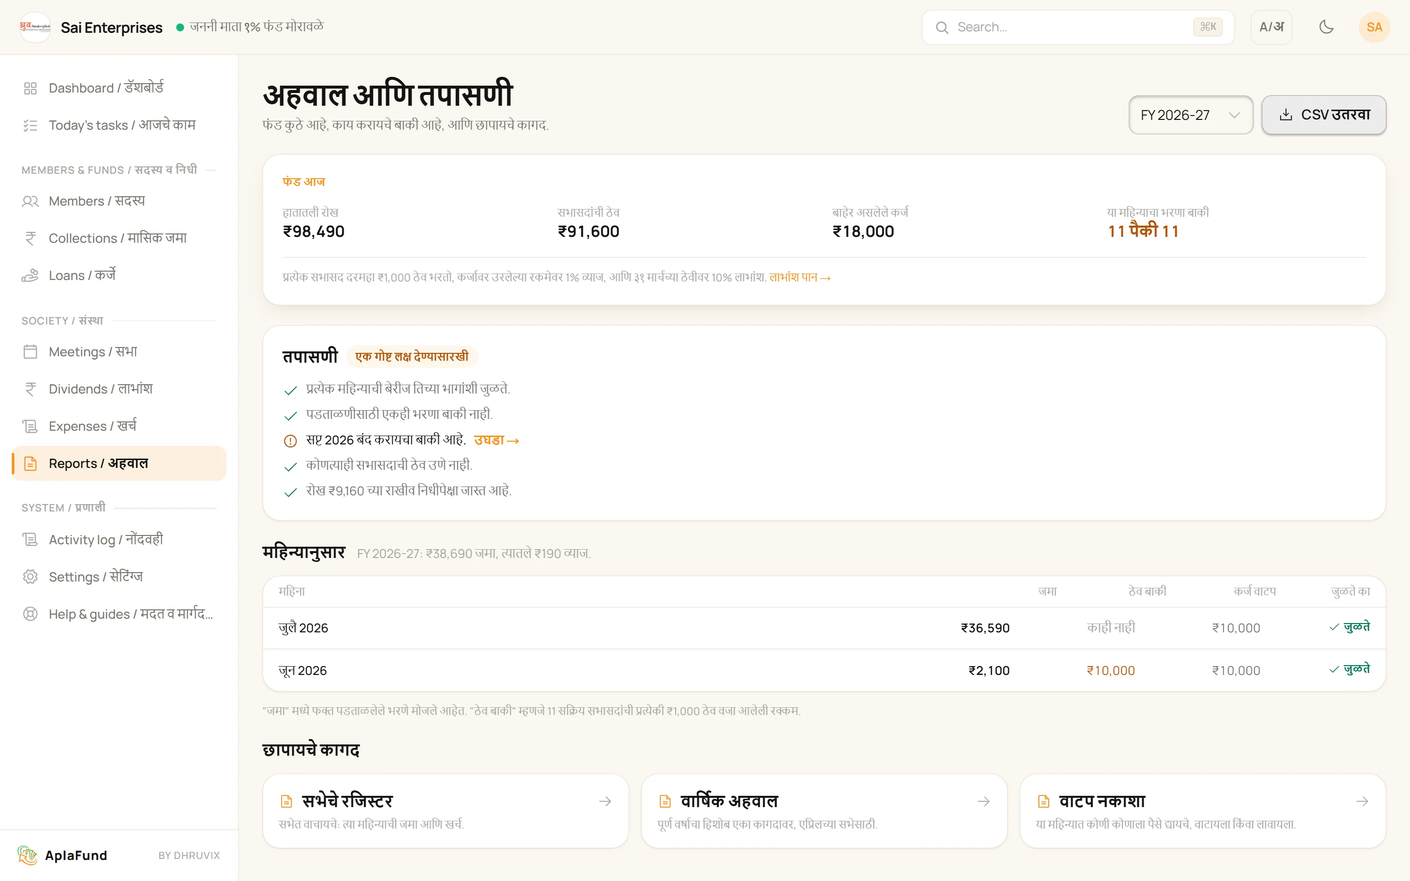
Task: Click the Collections rupee icon
Action: (30, 238)
